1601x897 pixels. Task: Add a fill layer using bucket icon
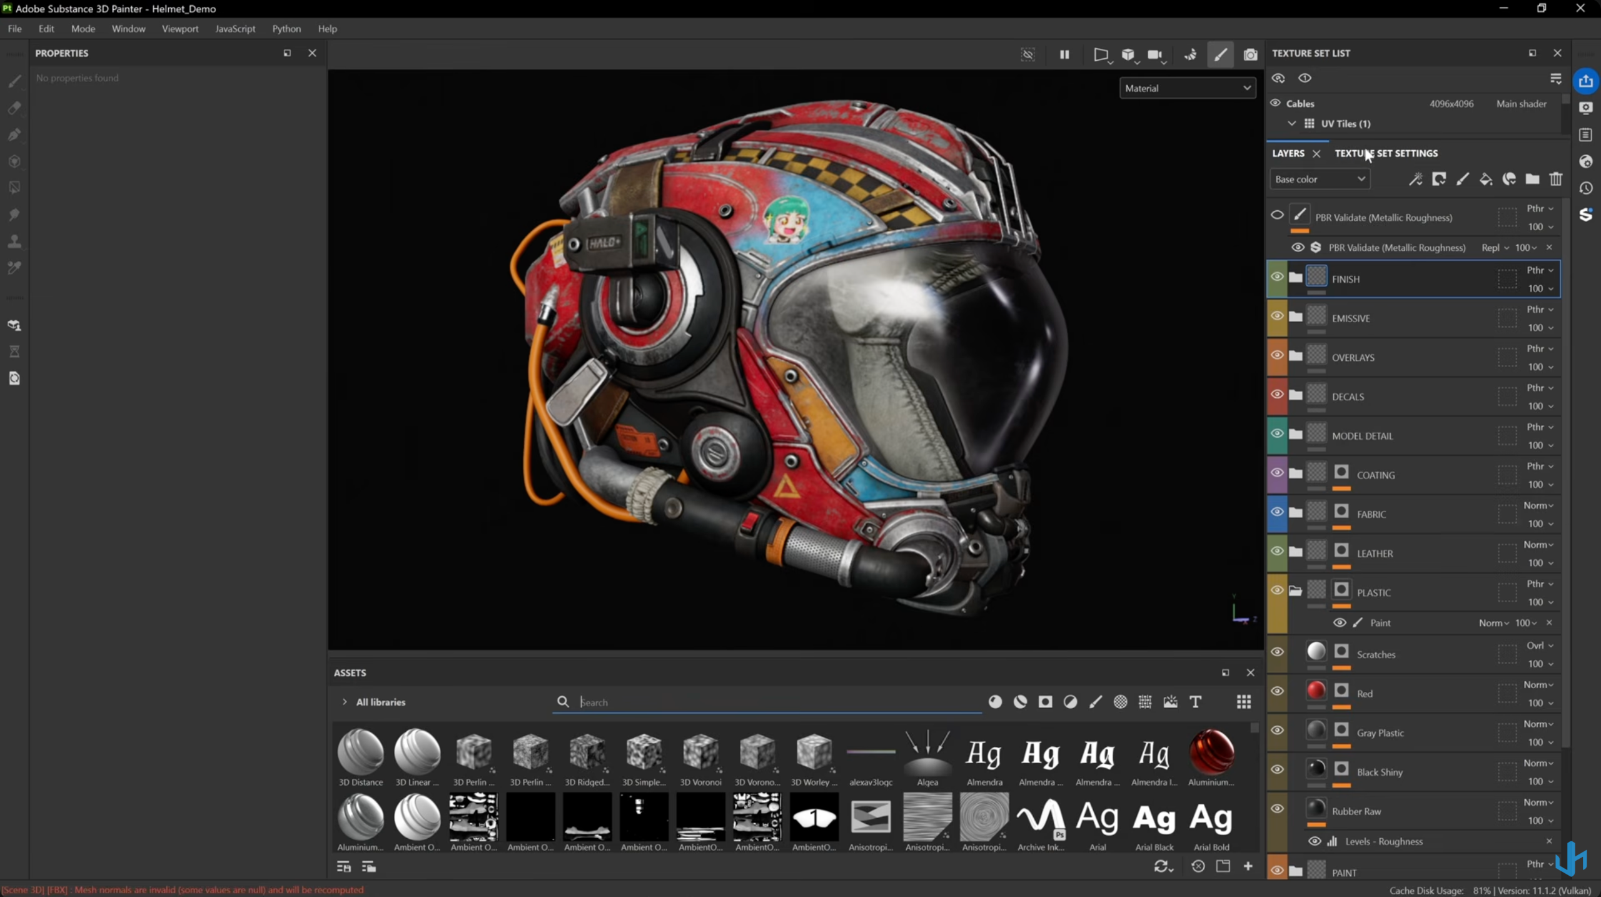(1486, 180)
